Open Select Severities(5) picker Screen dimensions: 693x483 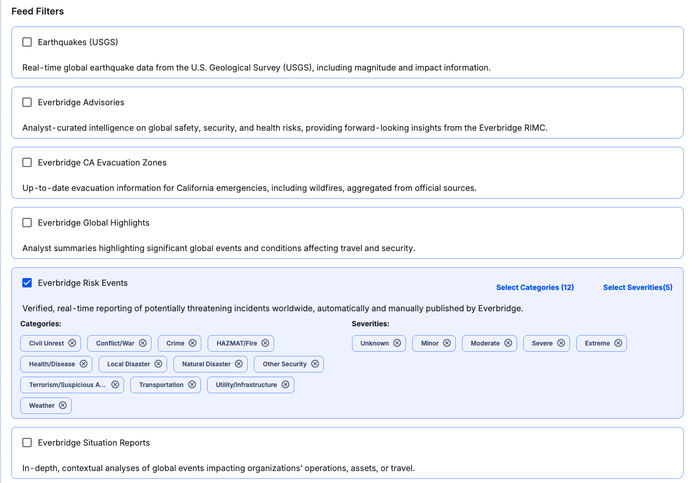pos(637,287)
